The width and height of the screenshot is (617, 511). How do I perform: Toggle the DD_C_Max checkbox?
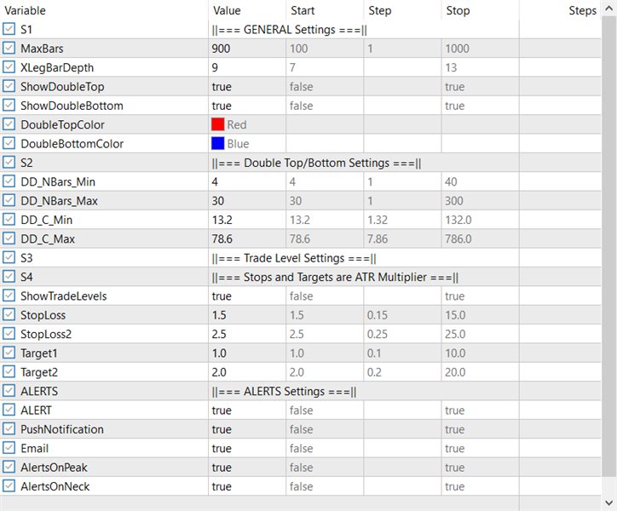click(9, 238)
